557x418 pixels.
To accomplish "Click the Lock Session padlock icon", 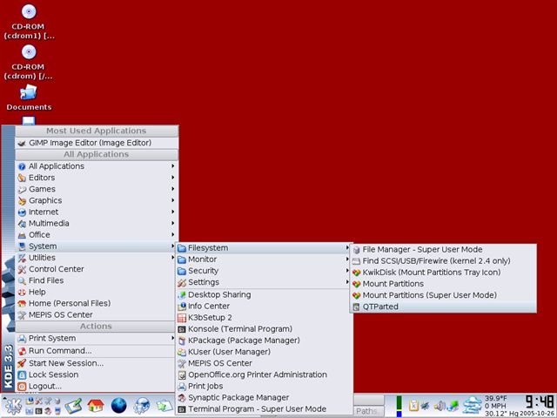I will (x=22, y=375).
